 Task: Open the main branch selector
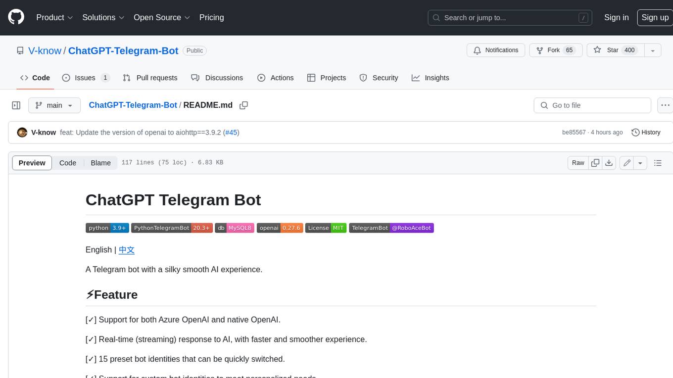pyautogui.click(x=54, y=105)
